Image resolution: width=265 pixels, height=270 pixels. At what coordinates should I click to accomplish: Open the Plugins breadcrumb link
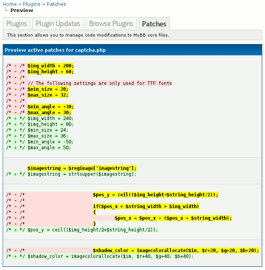[x=32, y=4]
